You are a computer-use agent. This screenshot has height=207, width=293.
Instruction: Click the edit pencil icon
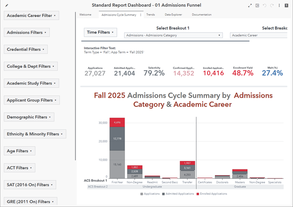pos(7,5)
